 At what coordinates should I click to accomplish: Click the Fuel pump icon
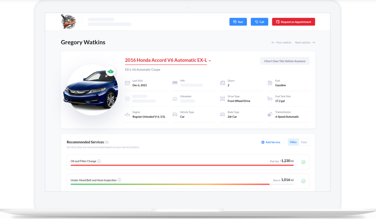[x=270, y=83]
